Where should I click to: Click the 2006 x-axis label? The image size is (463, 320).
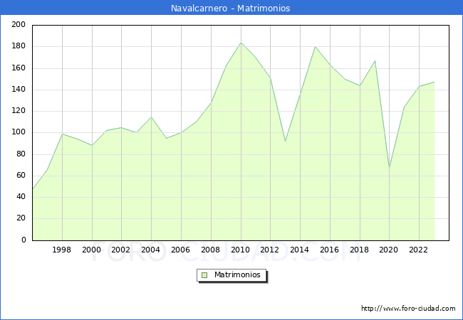point(180,250)
